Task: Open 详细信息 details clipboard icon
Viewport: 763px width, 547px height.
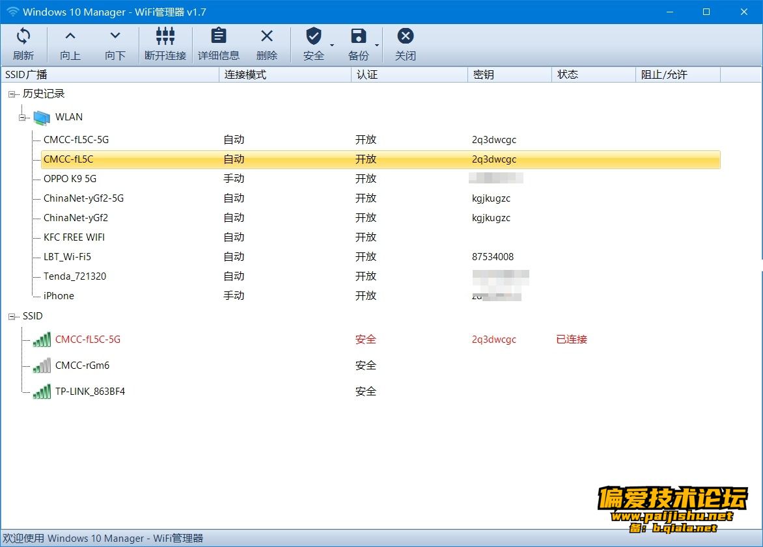Action: (219, 36)
